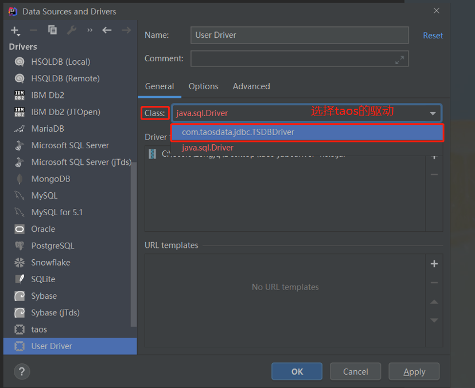Select the User Driver entry
Viewport: 475px width, 388px height.
point(70,346)
